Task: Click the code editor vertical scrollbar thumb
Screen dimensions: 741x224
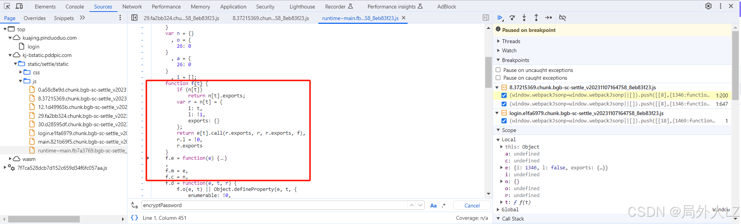Action: click(x=488, y=72)
